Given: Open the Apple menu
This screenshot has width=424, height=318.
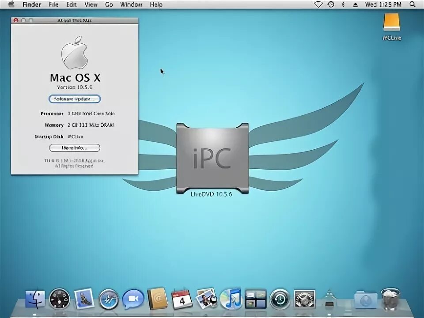Looking at the screenshot, I should [x=11, y=4].
